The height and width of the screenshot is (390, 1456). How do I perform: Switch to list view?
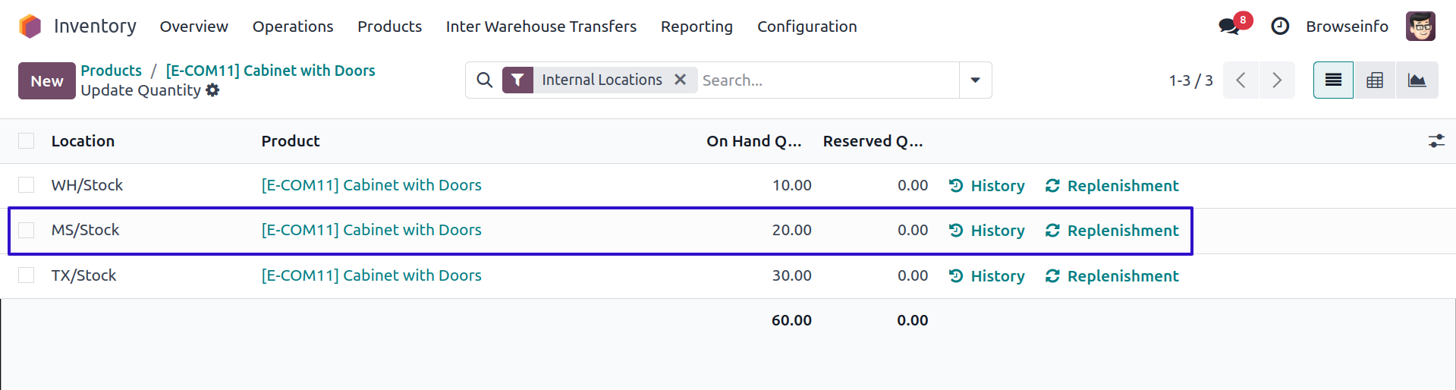[1333, 80]
